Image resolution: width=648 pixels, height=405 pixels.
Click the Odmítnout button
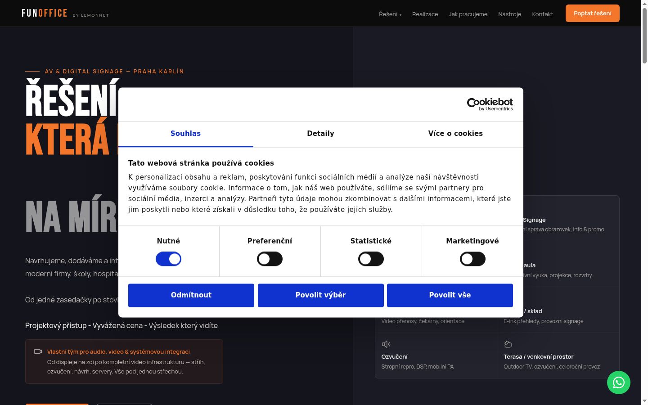pyautogui.click(x=191, y=295)
